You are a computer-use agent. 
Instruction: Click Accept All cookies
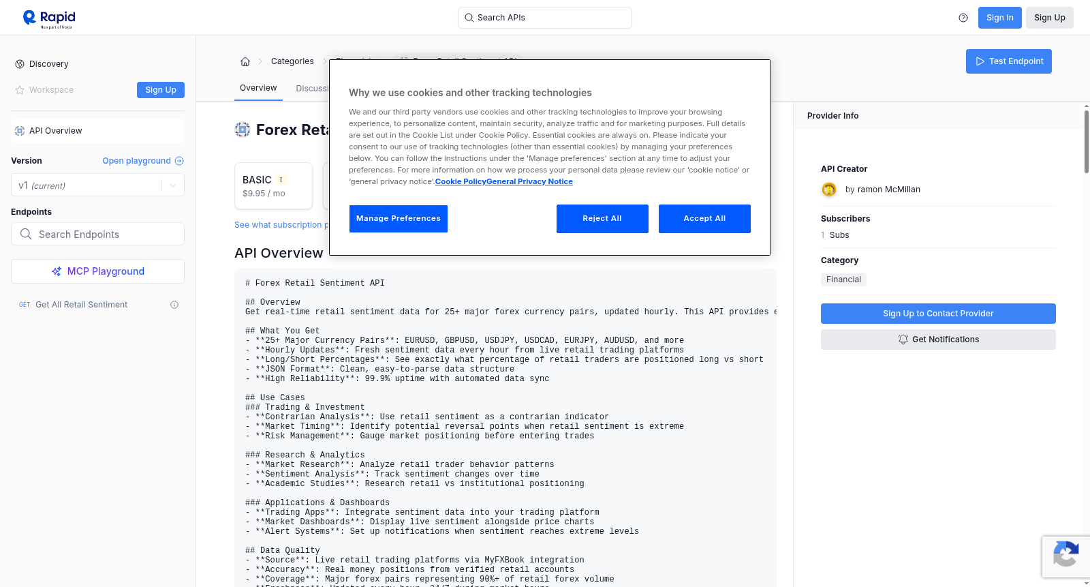click(704, 219)
